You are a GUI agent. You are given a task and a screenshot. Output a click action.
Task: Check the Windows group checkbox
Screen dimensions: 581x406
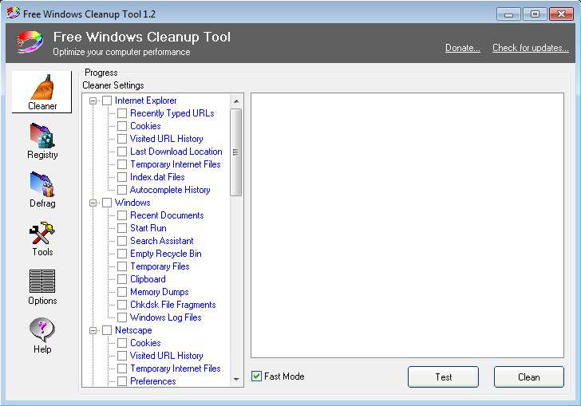[x=107, y=203]
